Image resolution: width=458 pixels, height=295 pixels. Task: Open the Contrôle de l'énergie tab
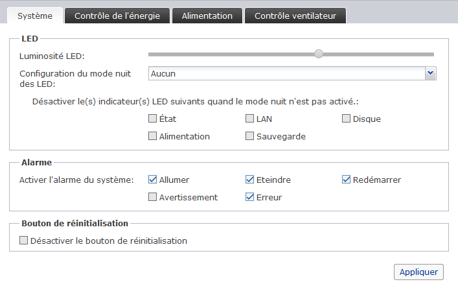pyautogui.click(x=117, y=16)
